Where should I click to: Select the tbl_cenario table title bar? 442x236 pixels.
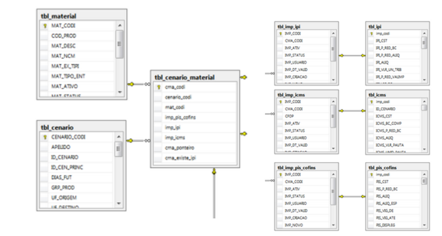(81, 128)
